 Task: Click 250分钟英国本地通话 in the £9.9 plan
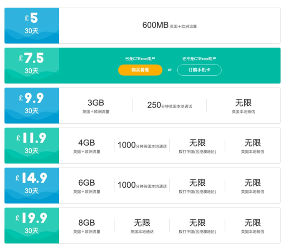[169, 105]
